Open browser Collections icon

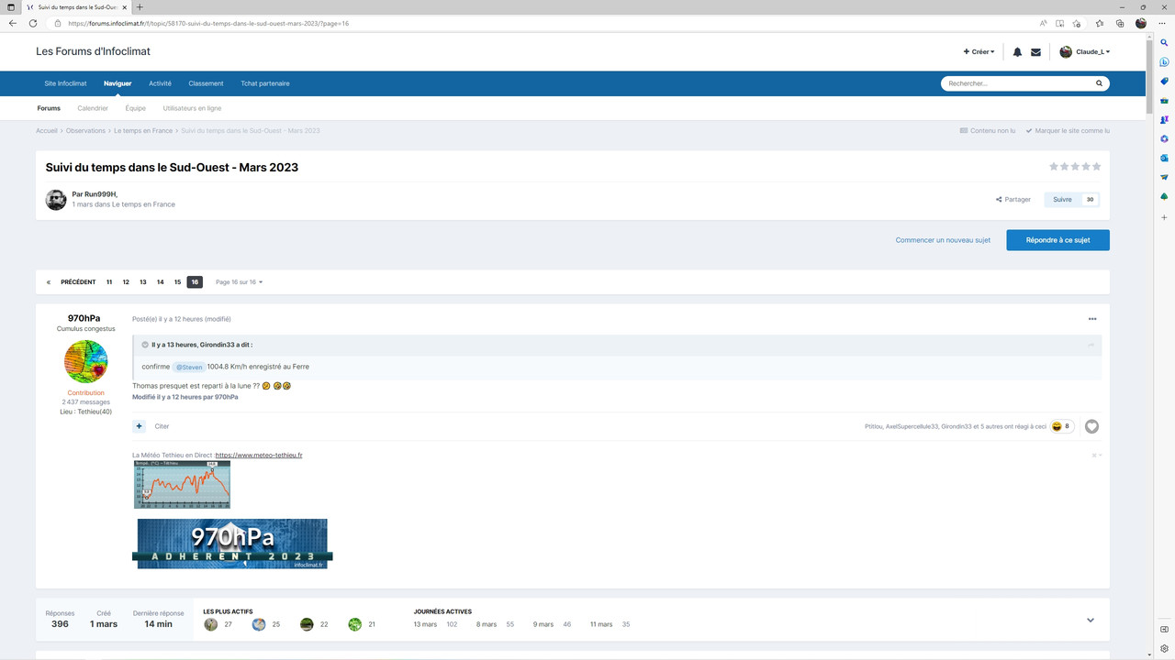[1120, 23]
